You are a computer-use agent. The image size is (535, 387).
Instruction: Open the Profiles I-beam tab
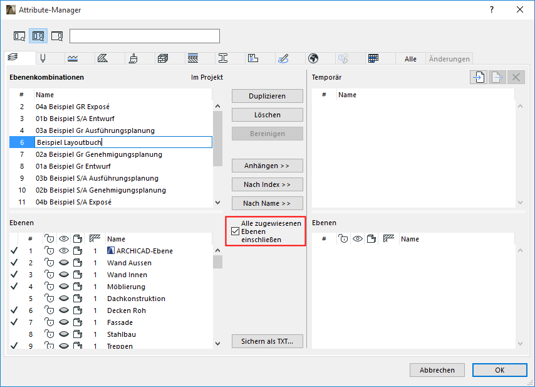[223, 58]
